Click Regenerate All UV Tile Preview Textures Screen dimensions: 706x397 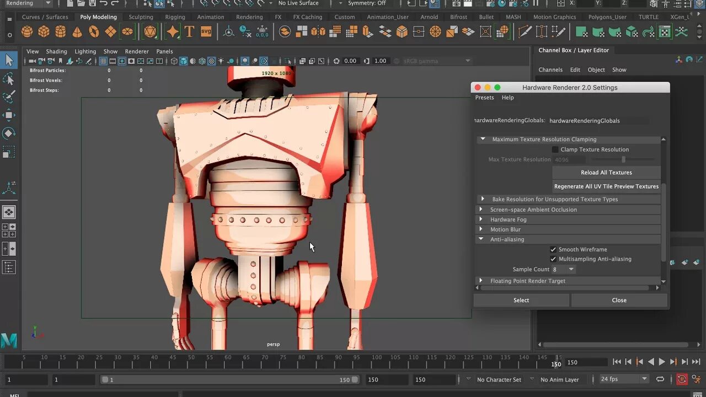coord(606,186)
